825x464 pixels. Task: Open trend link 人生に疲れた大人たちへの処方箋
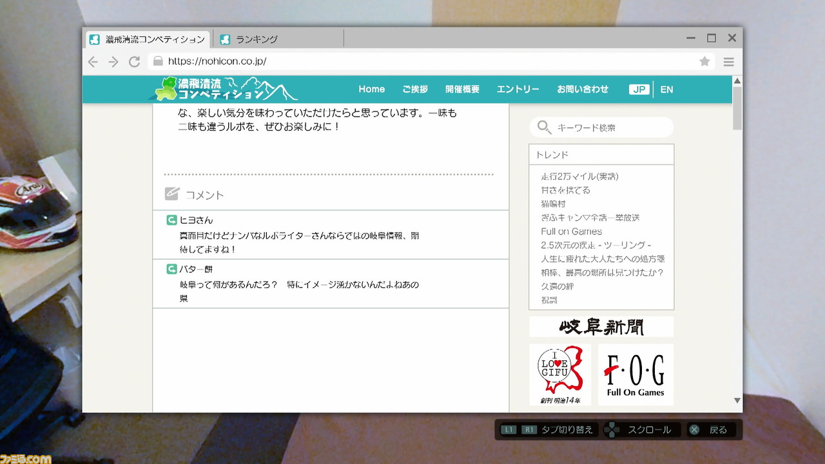[x=603, y=258]
